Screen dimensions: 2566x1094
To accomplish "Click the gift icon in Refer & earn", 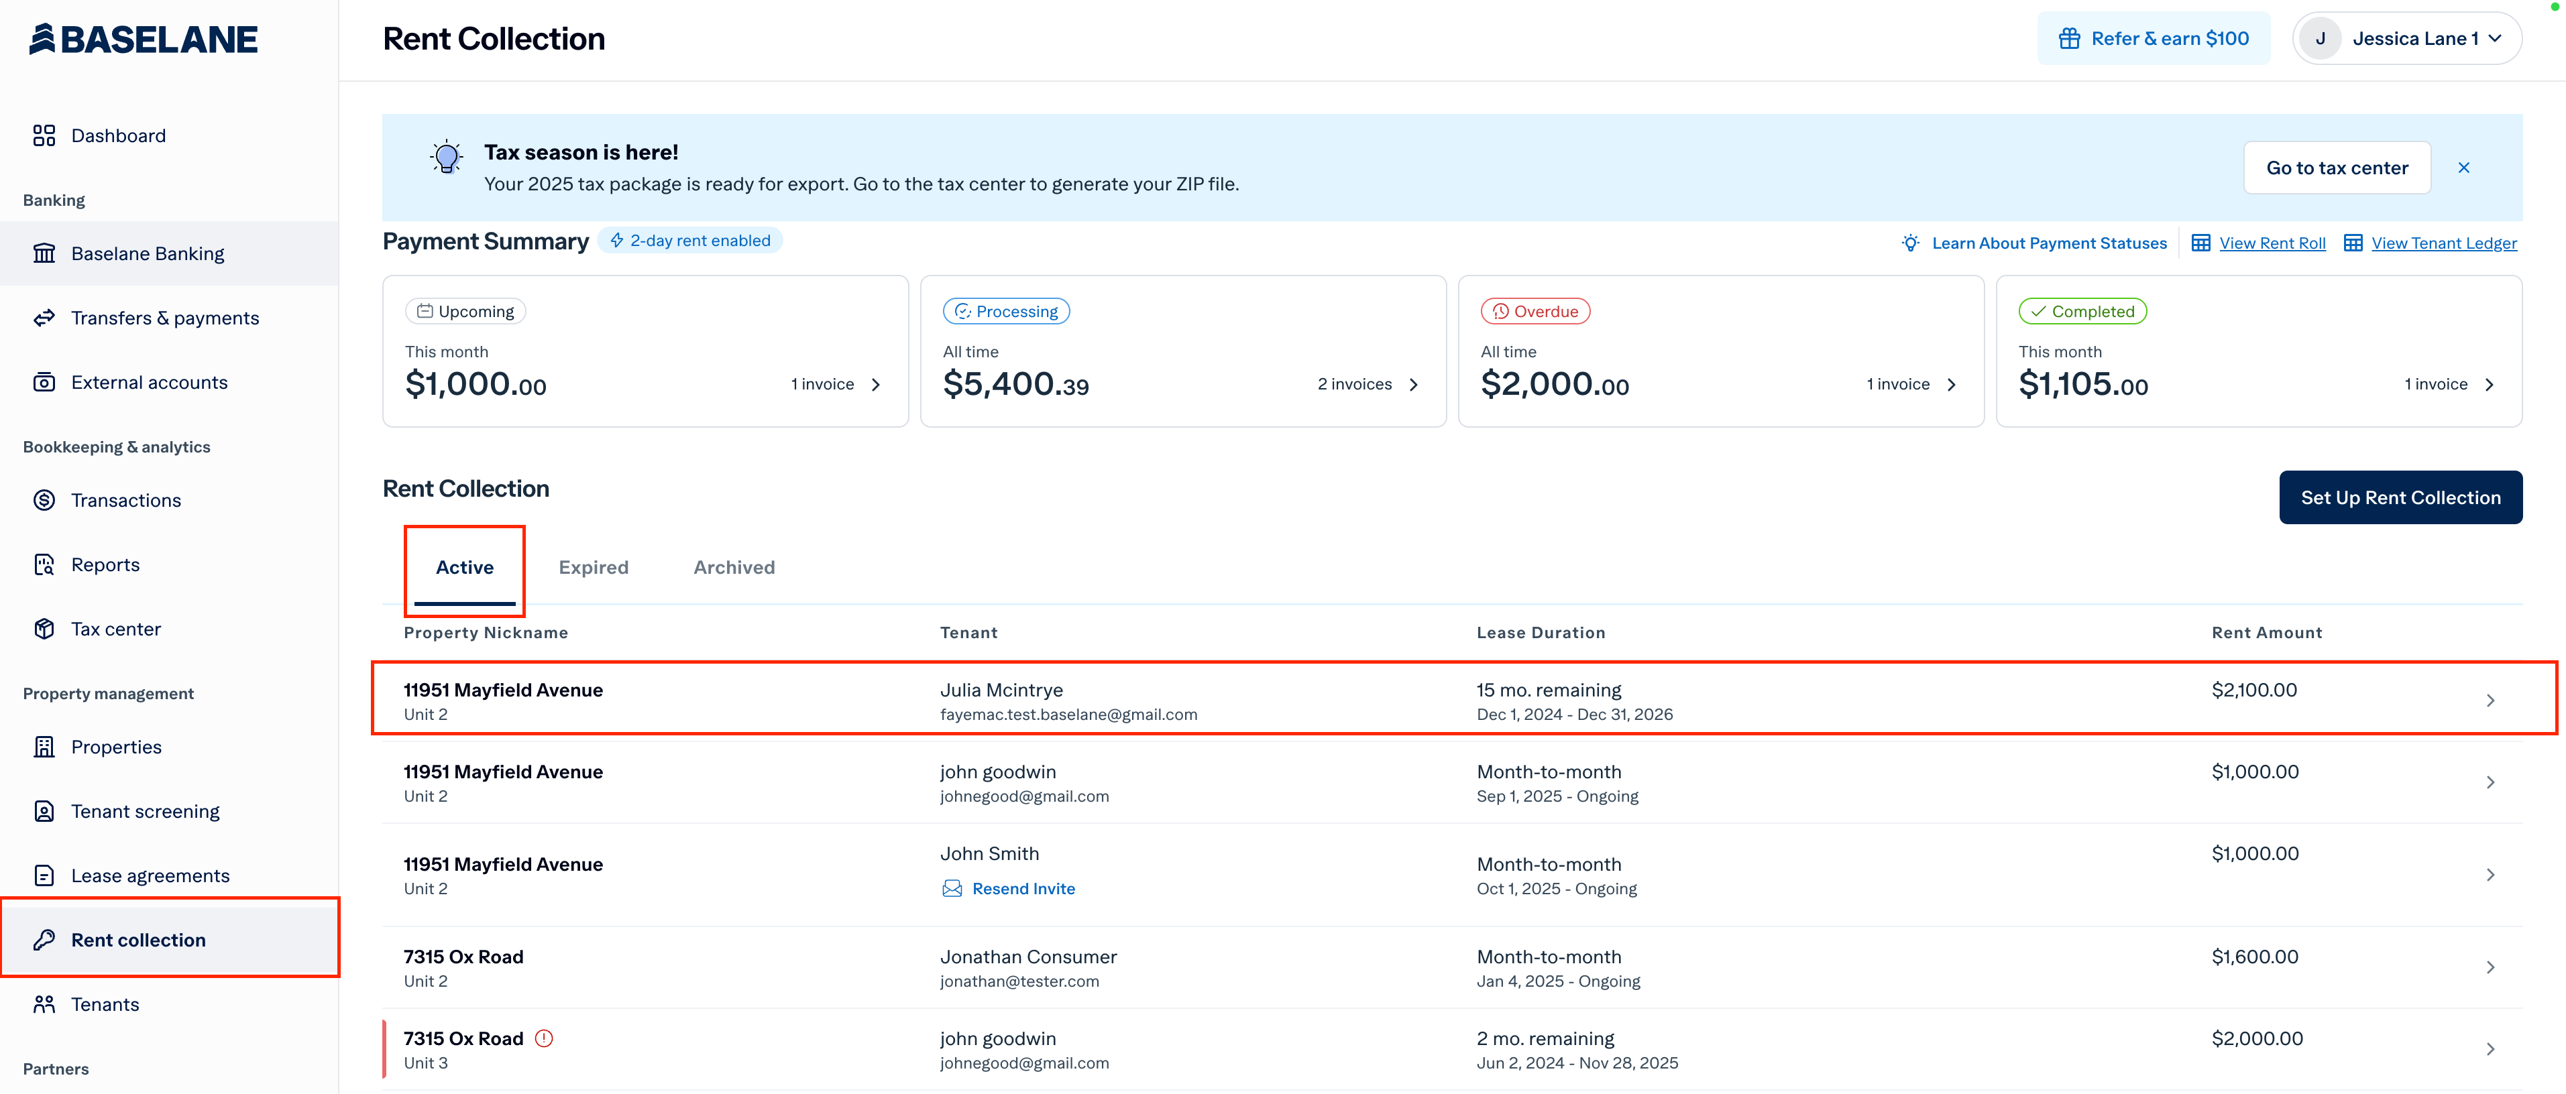I will click(x=2069, y=39).
